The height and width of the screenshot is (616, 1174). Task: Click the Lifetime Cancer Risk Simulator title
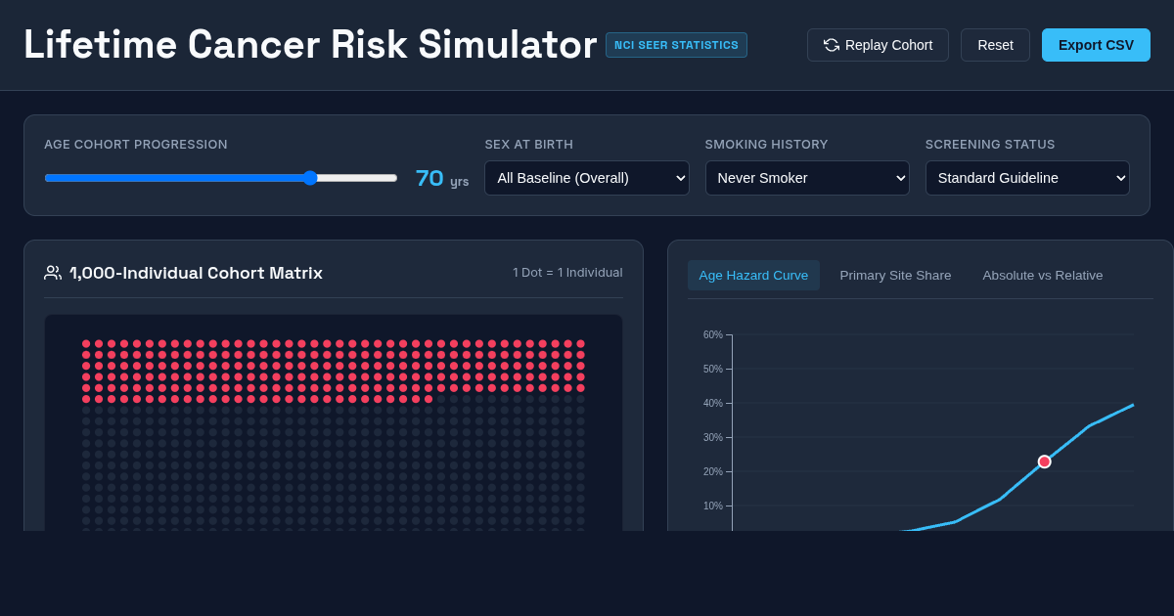(x=310, y=45)
